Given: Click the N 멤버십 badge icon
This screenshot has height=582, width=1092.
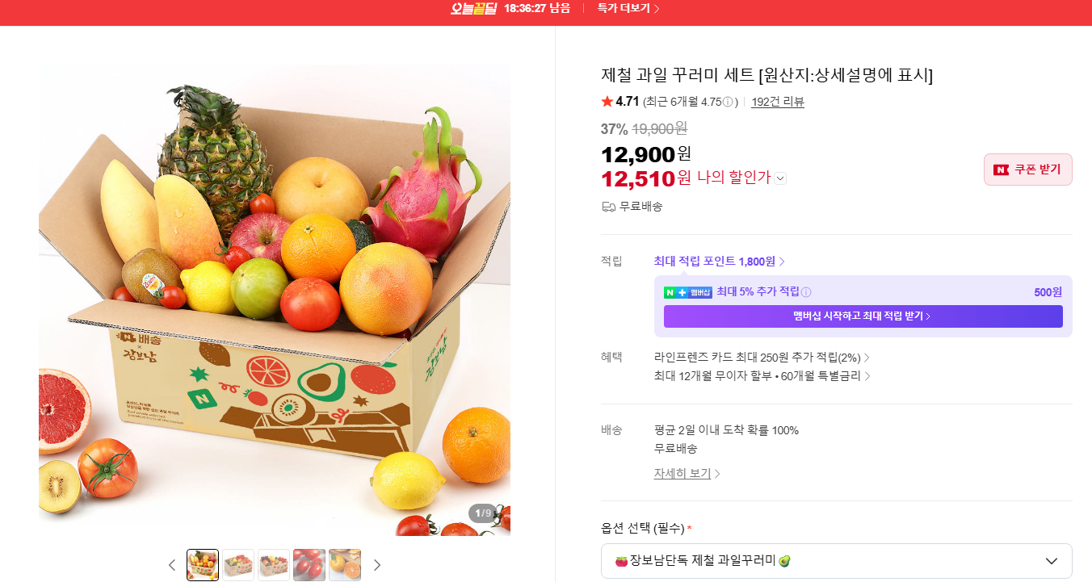Looking at the screenshot, I should pos(688,292).
